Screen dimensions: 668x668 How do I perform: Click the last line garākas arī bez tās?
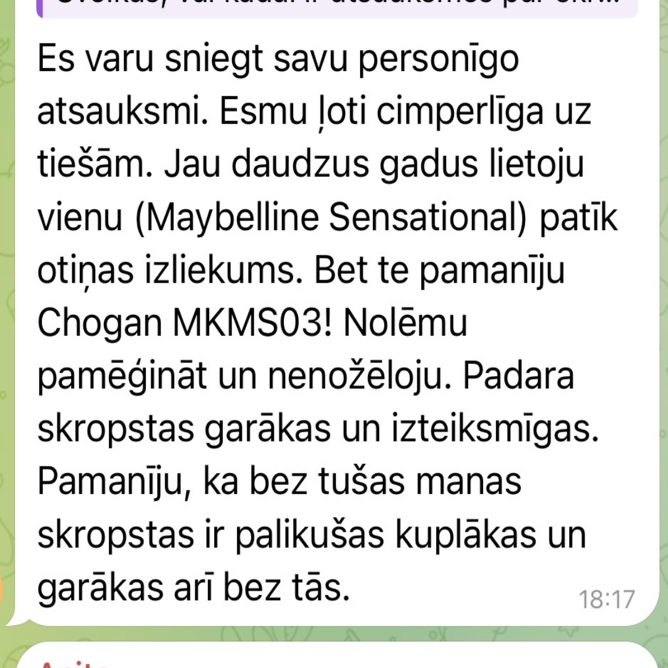[x=194, y=587]
